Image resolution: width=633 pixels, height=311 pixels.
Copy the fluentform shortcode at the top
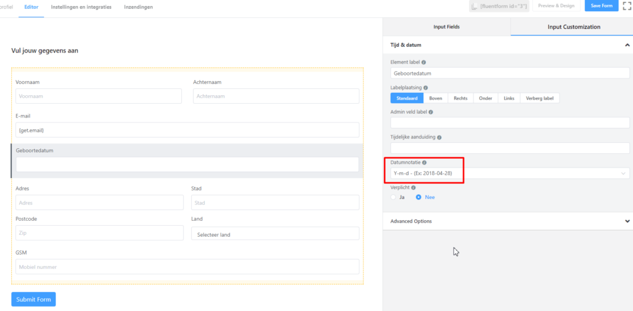(497, 6)
